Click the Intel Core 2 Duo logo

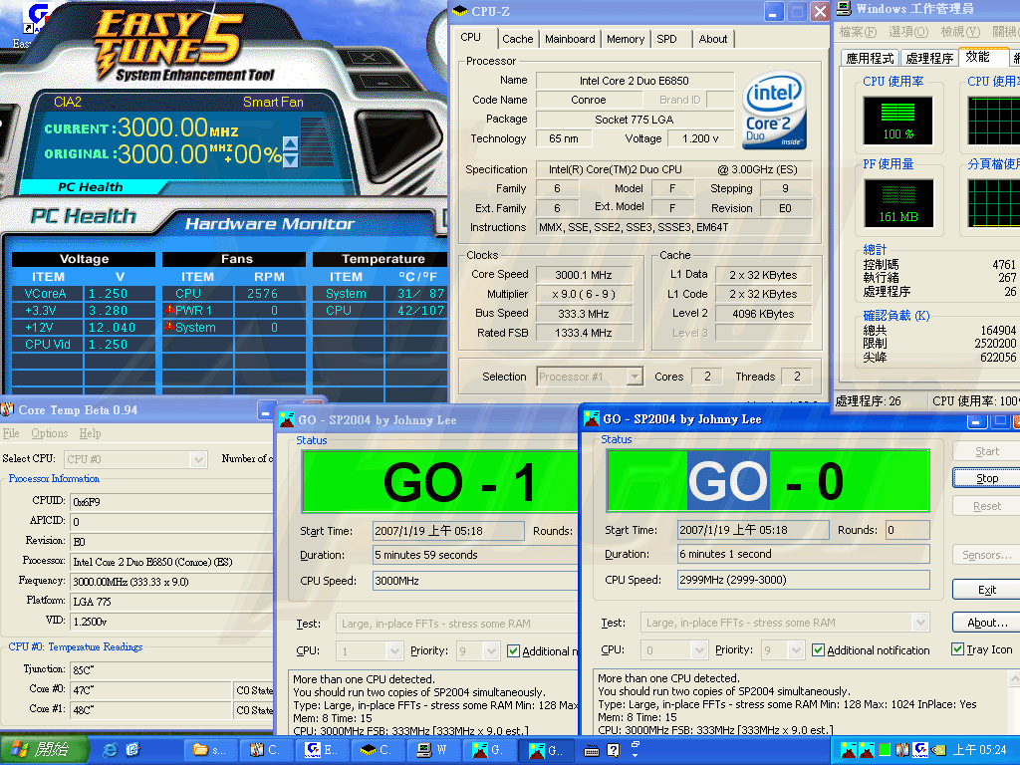(774, 110)
